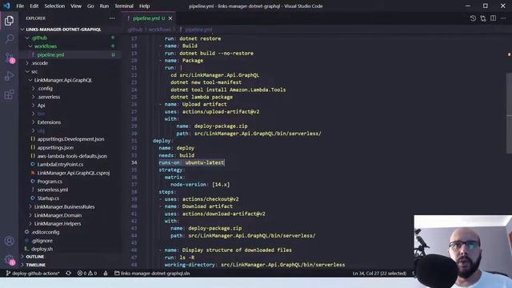Expand the TIMELINE section
This screenshot has height=288, width=512.
click(x=35, y=265)
